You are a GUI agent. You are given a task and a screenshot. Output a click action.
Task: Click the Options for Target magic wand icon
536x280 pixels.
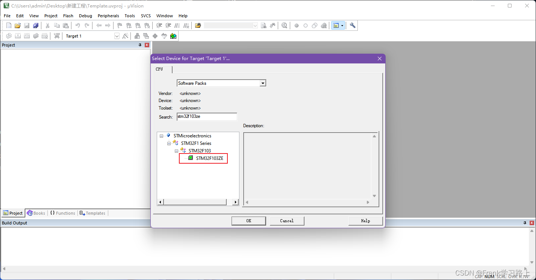pos(126,36)
